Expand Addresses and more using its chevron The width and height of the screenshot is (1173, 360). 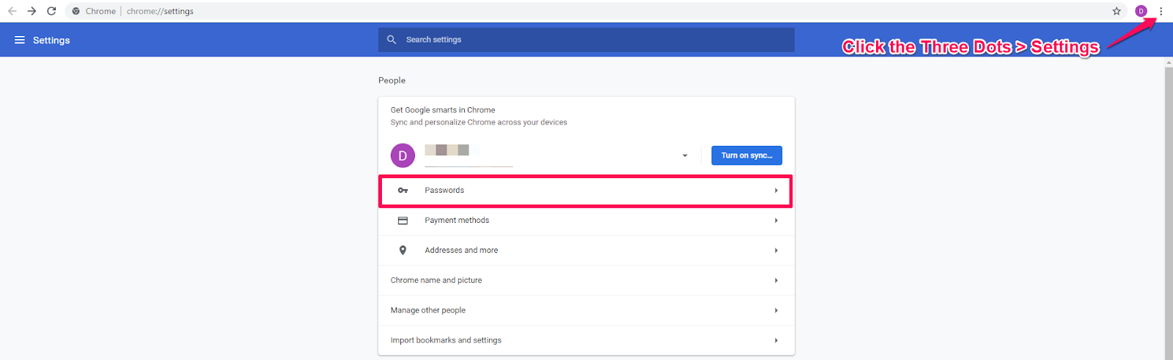776,251
